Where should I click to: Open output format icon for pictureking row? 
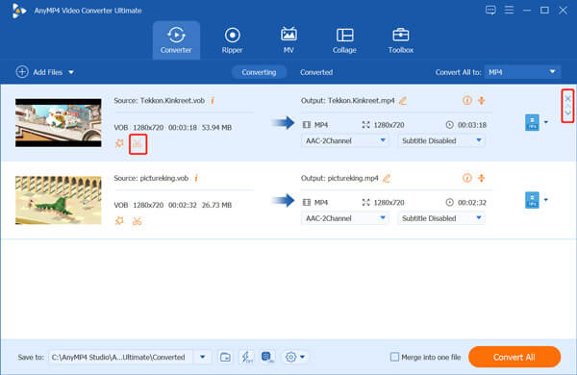[x=532, y=200]
